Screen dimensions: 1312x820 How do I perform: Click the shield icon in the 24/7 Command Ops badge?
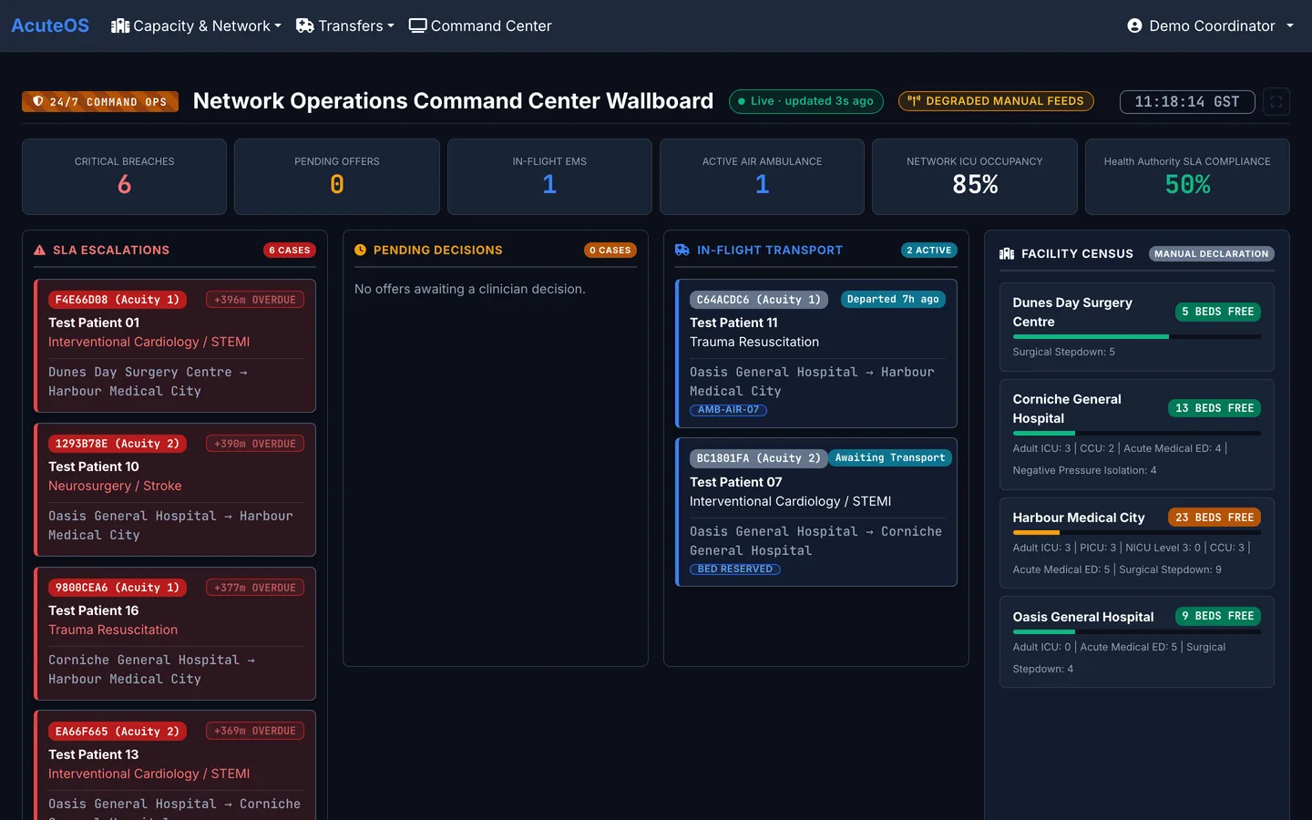pos(37,101)
